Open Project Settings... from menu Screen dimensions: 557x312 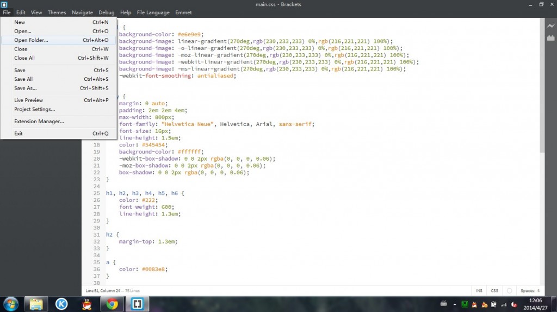coord(58,109)
